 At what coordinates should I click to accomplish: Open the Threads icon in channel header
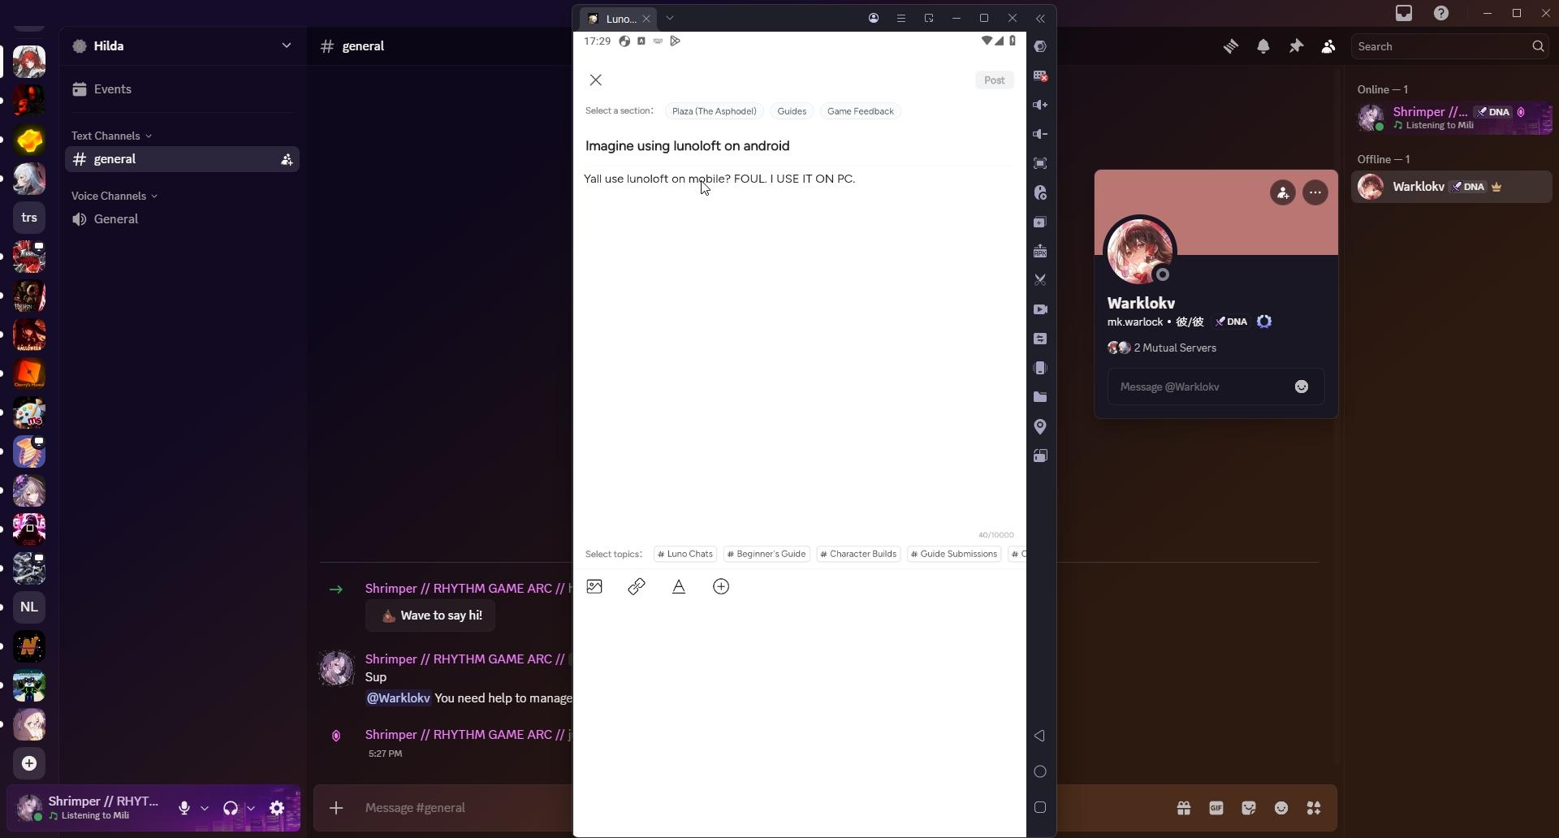tap(1231, 47)
